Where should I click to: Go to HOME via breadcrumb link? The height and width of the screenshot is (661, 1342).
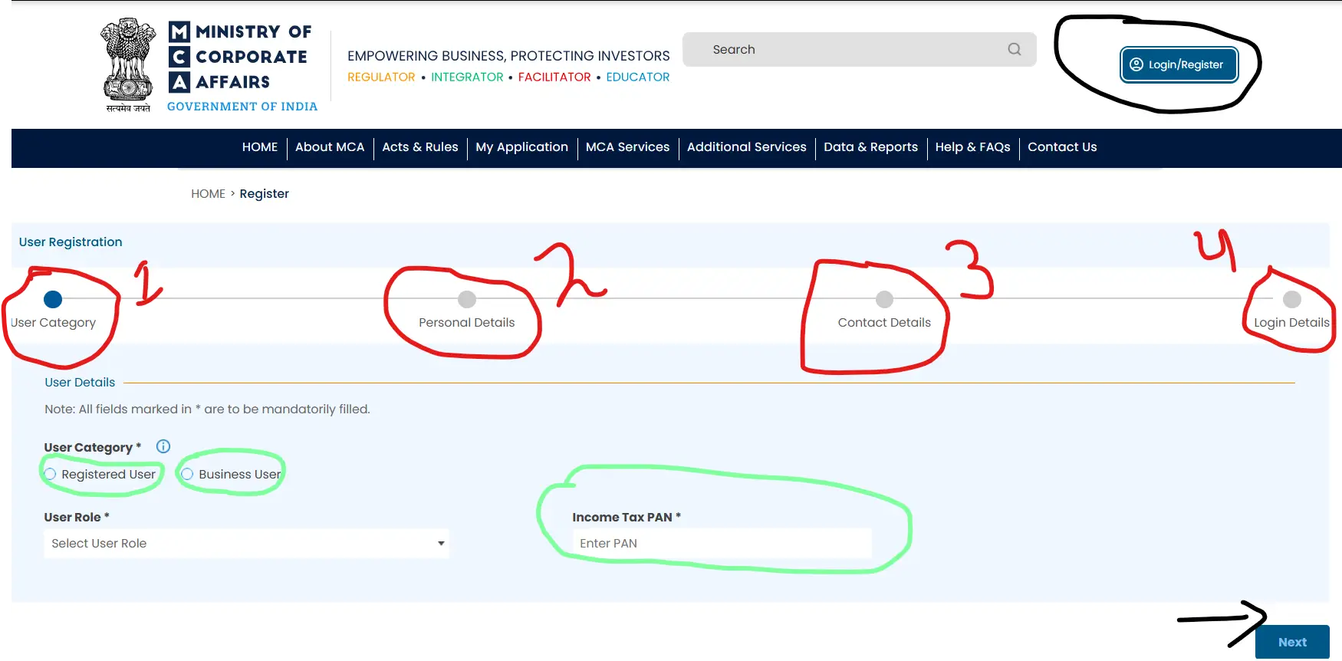209,194
